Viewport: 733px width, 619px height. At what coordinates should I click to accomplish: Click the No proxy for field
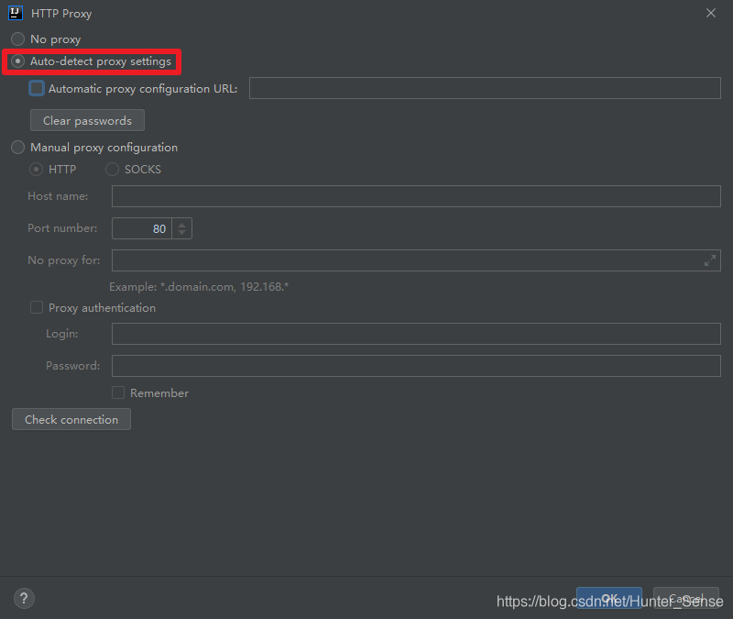[416, 260]
